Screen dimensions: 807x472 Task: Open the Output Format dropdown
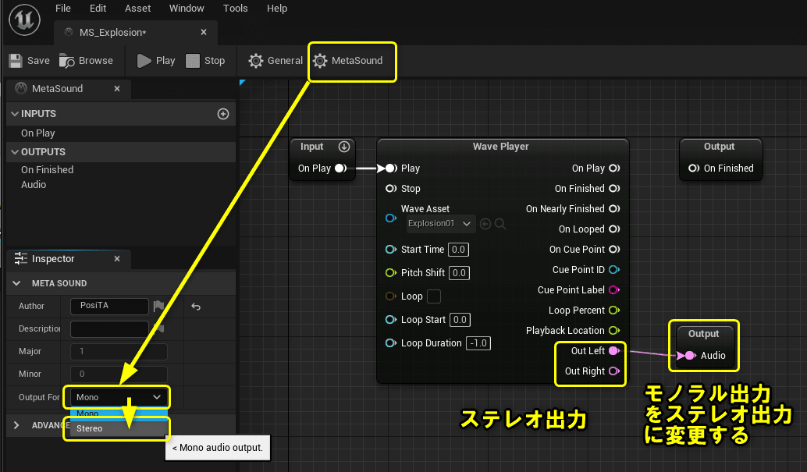tap(118, 397)
